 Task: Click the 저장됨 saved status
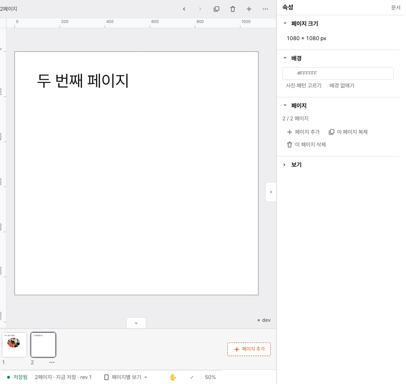point(17,377)
